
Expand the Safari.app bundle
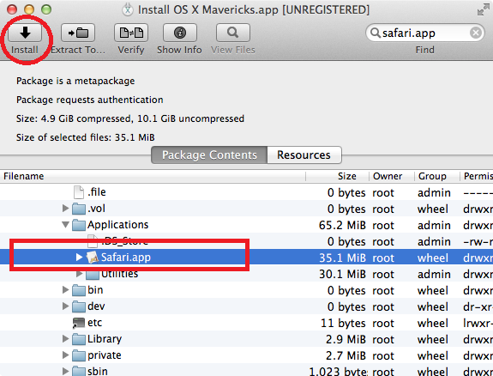coord(79,258)
